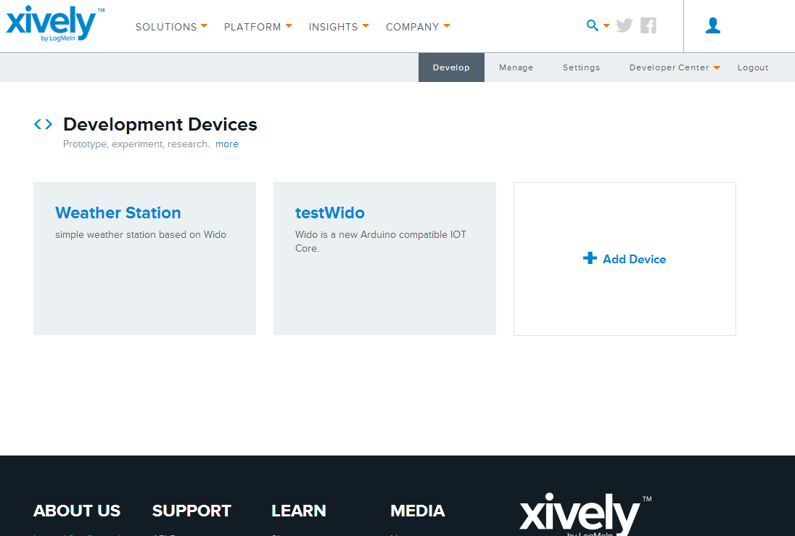Open the Facebook icon
Image resolution: width=795 pixels, height=536 pixels.
[x=648, y=25]
